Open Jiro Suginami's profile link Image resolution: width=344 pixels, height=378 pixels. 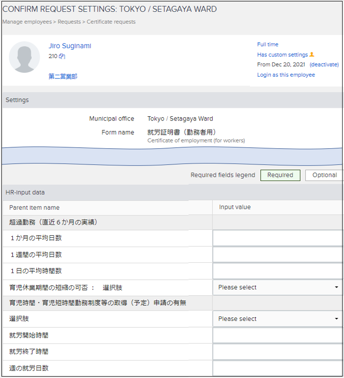pyautogui.click(x=70, y=46)
